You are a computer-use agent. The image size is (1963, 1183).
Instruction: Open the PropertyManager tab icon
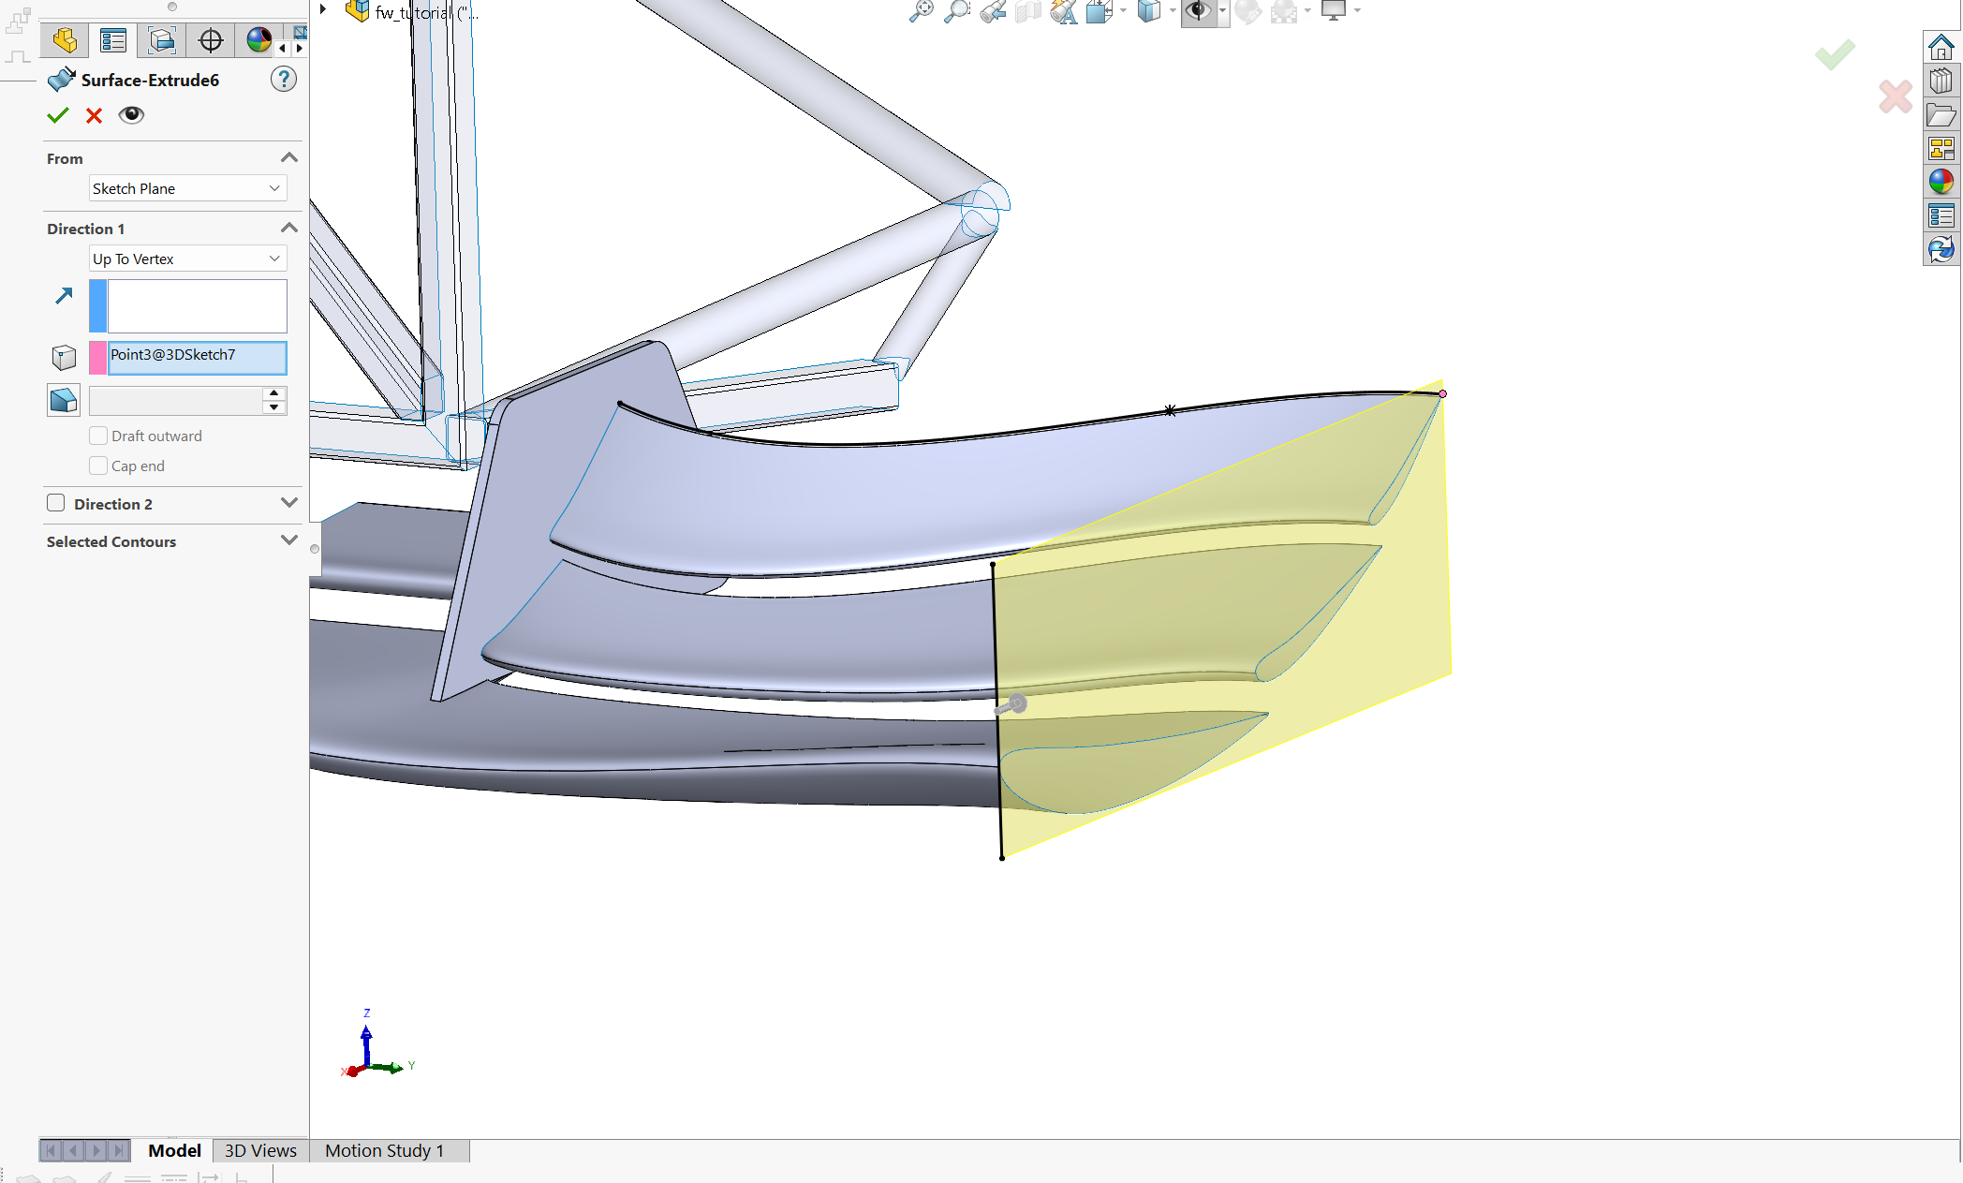[x=113, y=40]
